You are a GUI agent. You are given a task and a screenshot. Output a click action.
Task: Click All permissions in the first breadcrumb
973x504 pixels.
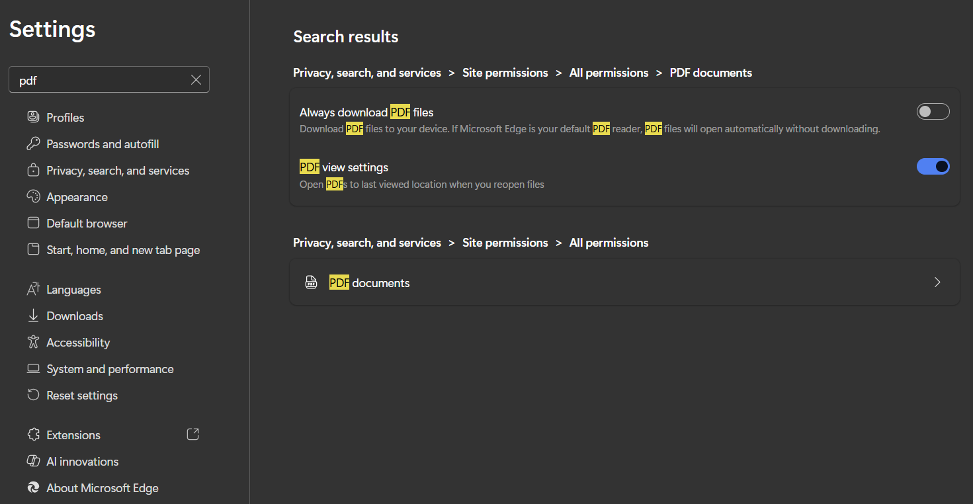coord(609,73)
